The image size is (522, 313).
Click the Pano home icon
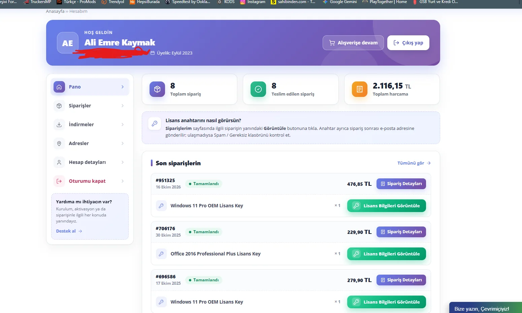click(x=59, y=87)
